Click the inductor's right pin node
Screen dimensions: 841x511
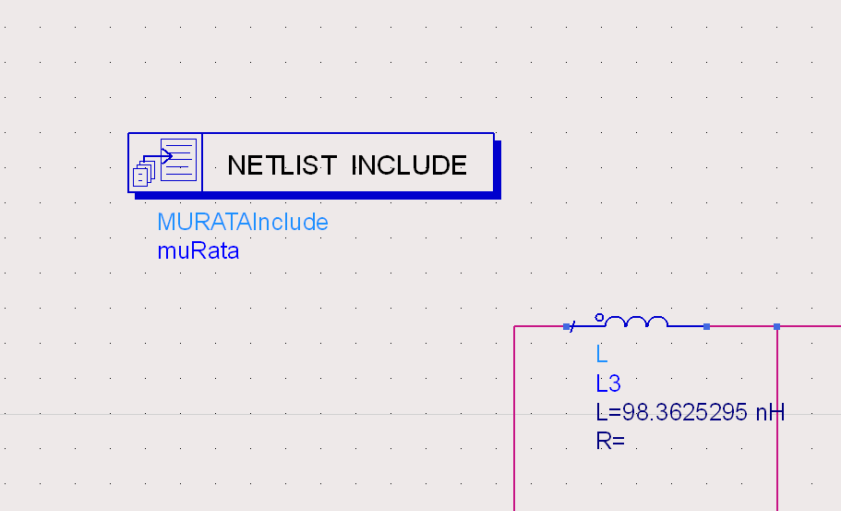[706, 326]
